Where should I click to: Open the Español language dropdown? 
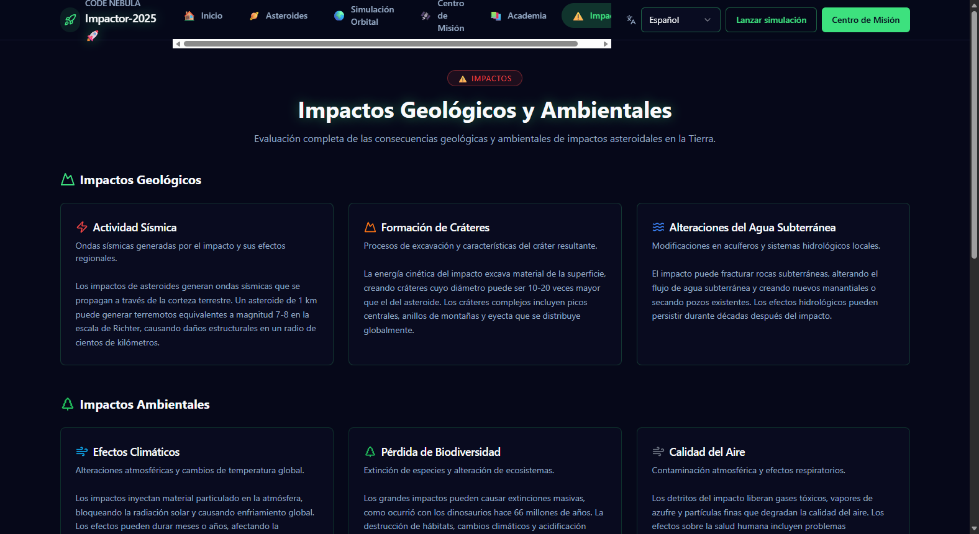point(681,20)
